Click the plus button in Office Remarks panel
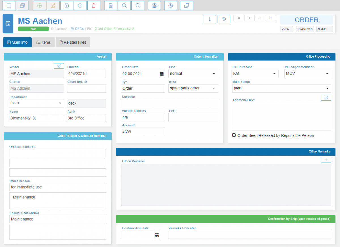The height and width of the screenshot is (247, 340). 326,160
